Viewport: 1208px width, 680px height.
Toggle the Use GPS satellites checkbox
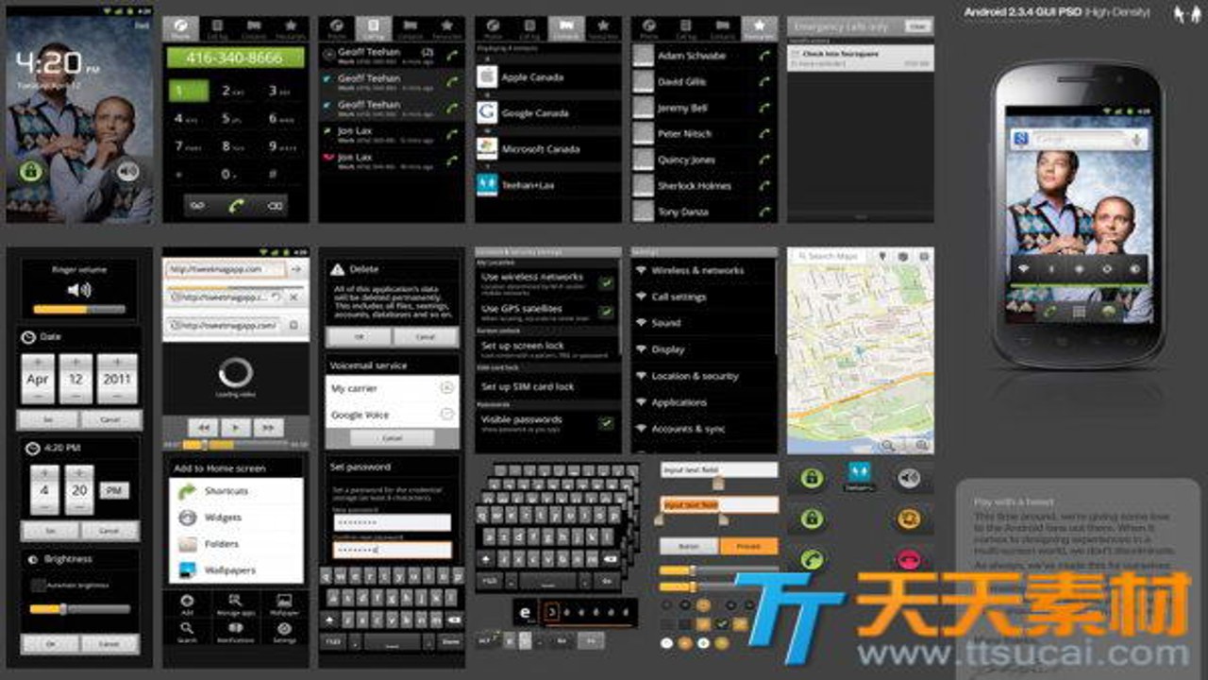pyautogui.click(x=606, y=313)
